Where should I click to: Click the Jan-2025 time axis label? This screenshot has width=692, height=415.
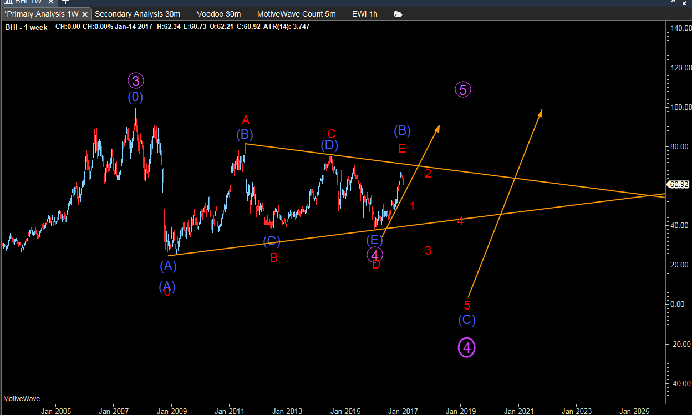(x=634, y=411)
